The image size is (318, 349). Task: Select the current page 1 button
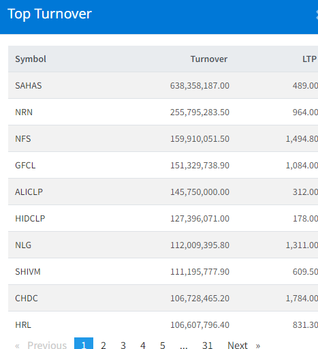[84, 344]
